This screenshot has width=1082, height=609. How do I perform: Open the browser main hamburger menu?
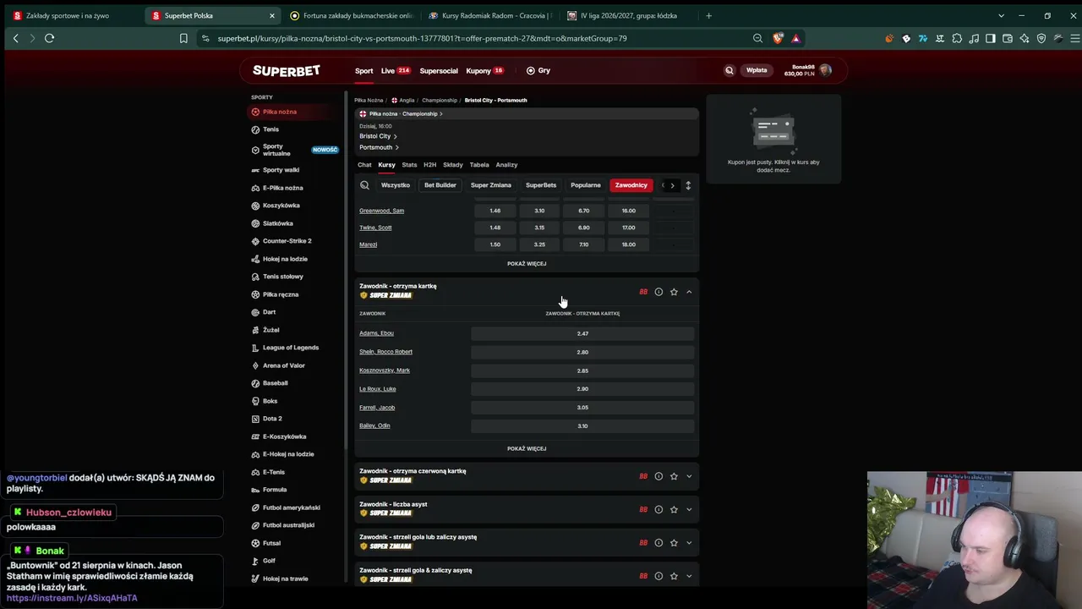click(x=1075, y=38)
